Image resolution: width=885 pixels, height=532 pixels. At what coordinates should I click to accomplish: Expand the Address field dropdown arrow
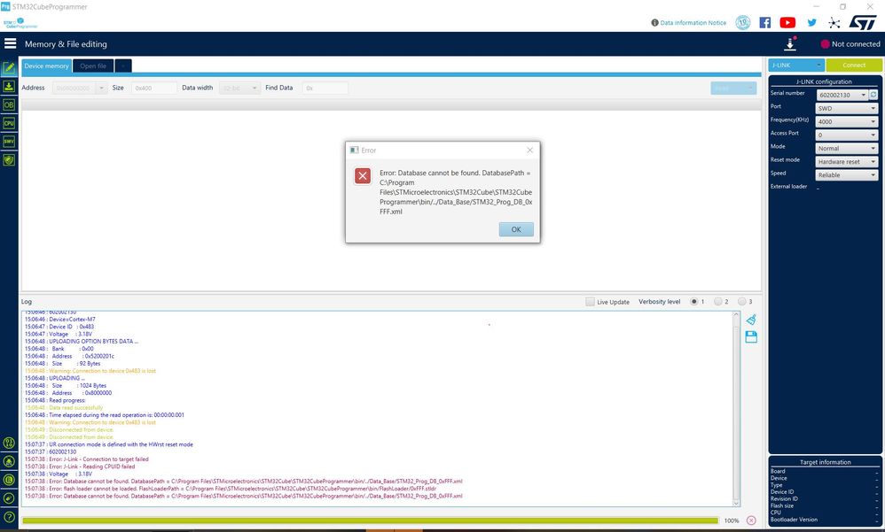click(x=102, y=88)
